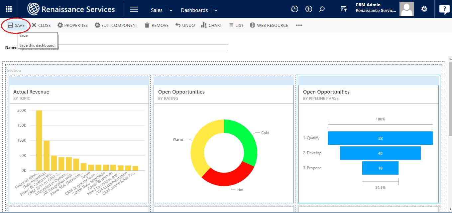
Task: Insert a Web Resource component
Action: click(x=269, y=25)
